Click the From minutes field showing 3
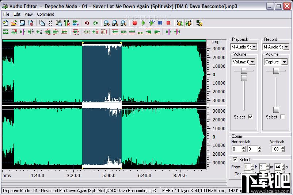 pyautogui.click(x=262, y=167)
